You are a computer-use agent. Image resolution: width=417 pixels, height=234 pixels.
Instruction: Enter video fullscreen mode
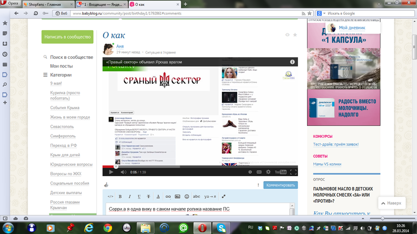coord(294,172)
